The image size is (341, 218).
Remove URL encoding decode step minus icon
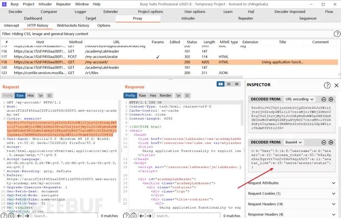324,99
